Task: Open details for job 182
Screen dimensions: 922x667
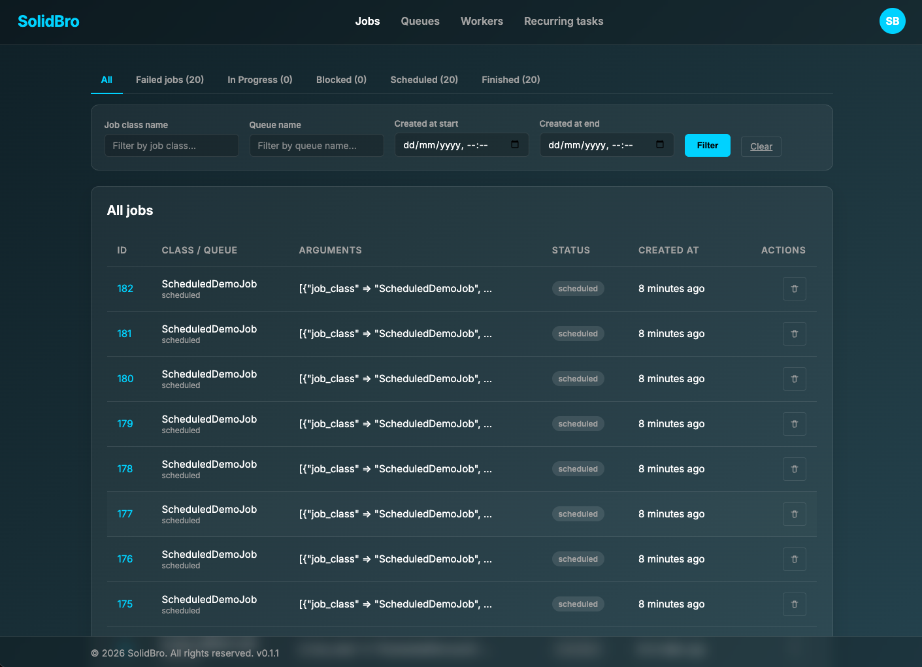Action: pyautogui.click(x=125, y=288)
